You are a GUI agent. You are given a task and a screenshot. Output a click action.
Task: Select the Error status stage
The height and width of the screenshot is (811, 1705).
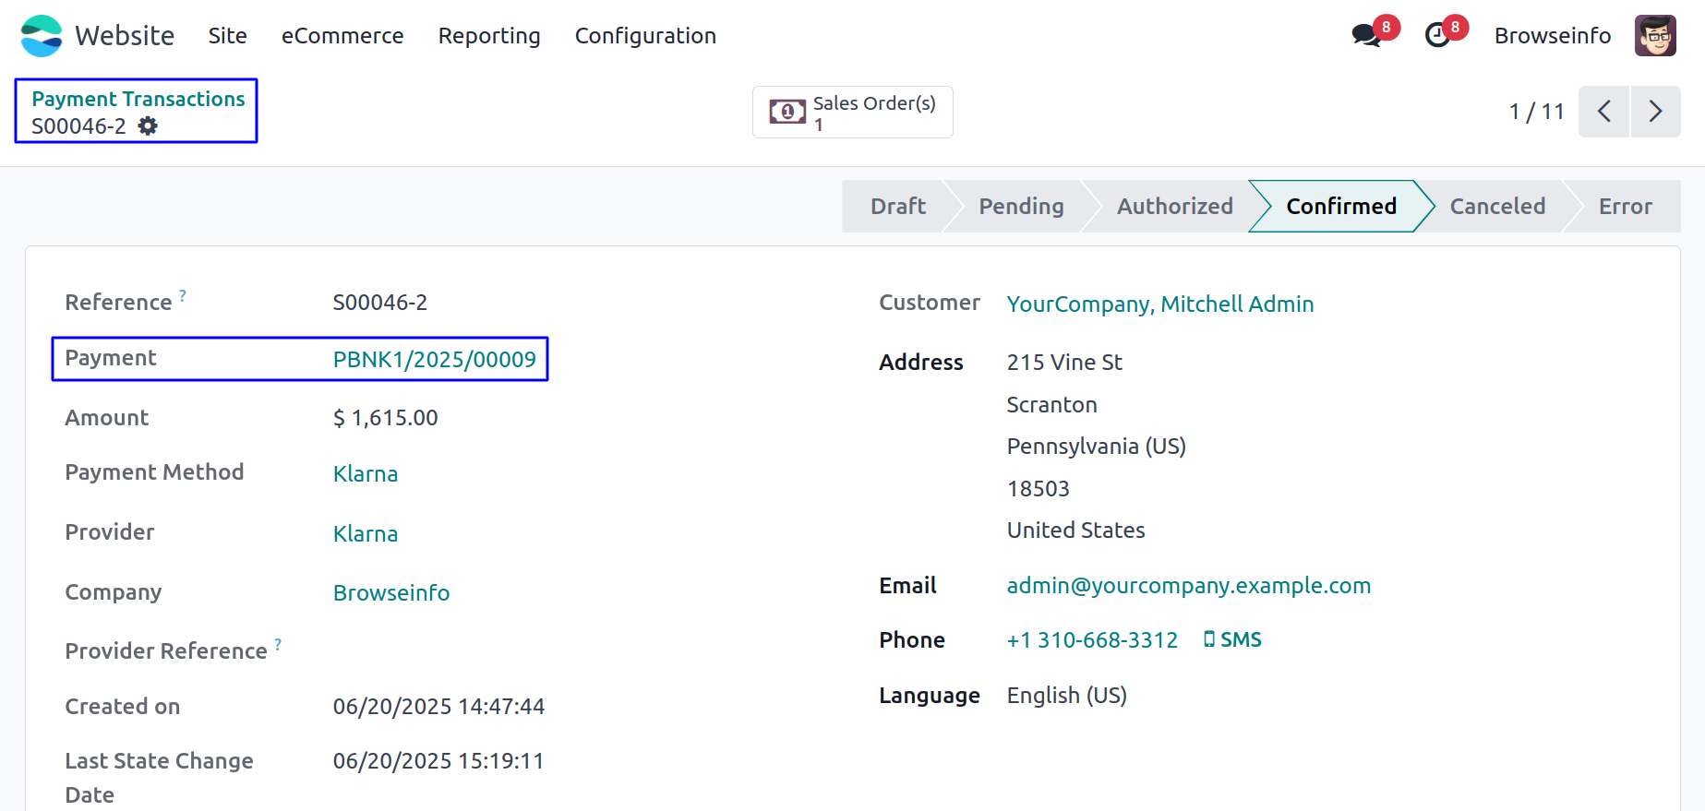point(1625,207)
